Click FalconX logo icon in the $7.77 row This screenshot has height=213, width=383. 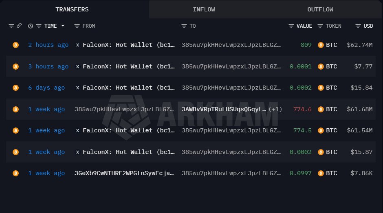click(77, 66)
